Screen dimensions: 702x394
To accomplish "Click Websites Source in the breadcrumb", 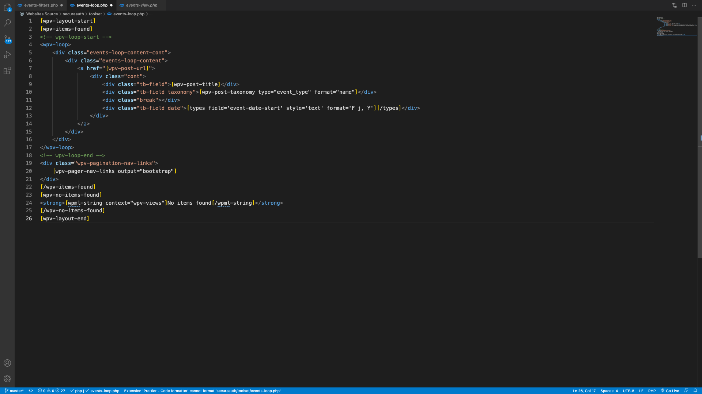I will 42,14.
